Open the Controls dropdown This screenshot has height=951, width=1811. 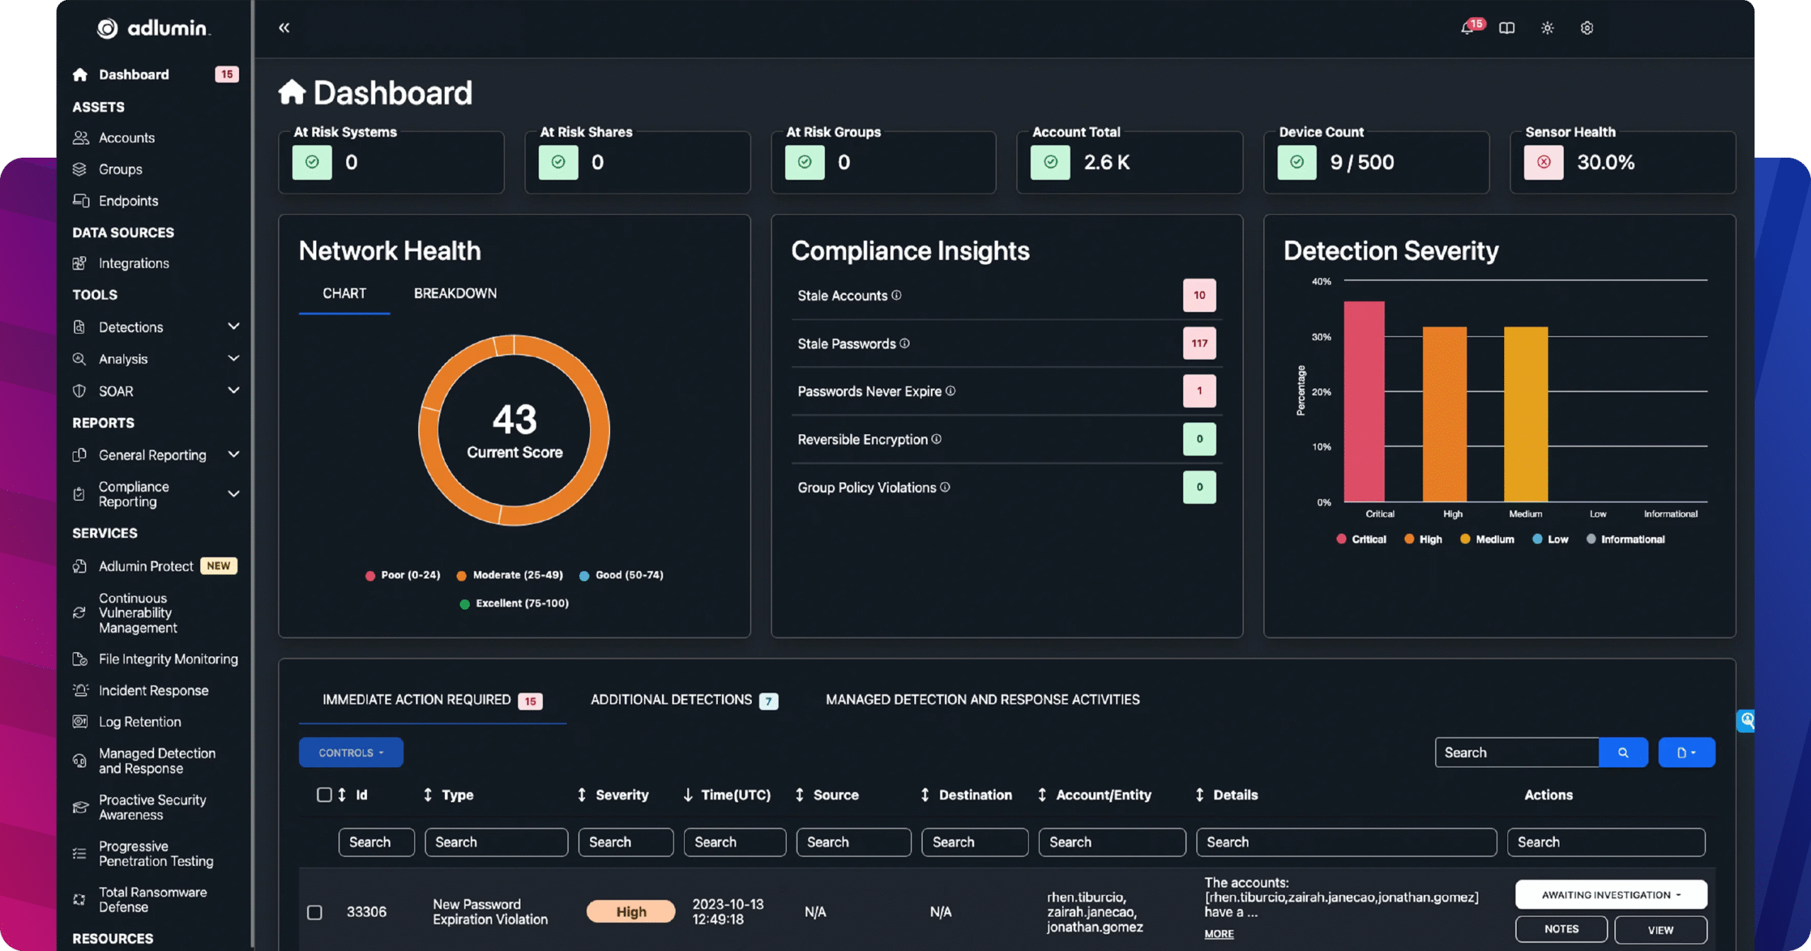[x=351, y=752]
